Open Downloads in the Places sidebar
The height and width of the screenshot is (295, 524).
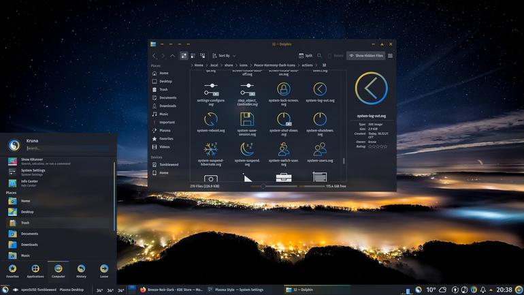click(168, 106)
